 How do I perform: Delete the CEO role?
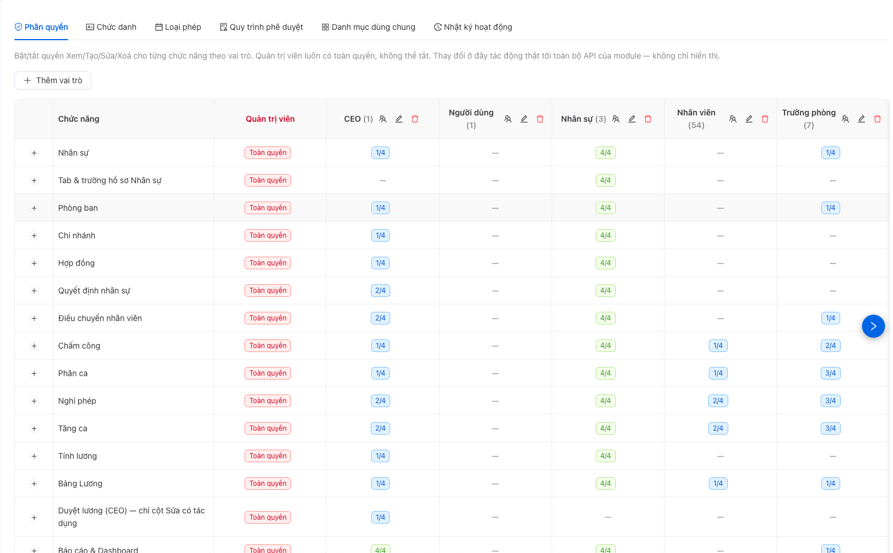coord(415,119)
